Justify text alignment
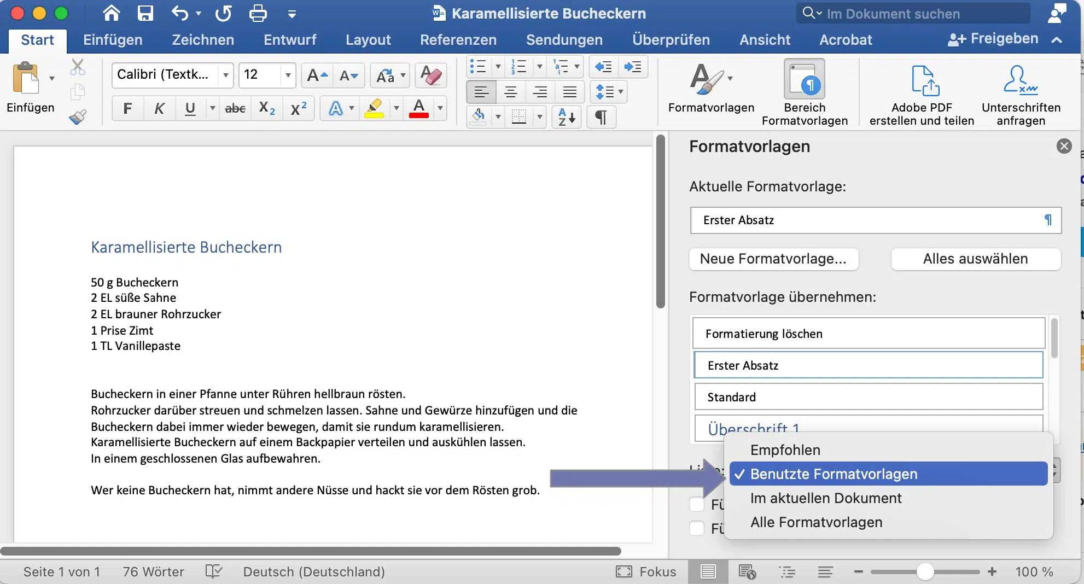Viewport: 1084px width, 584px height. pos(570,92)
